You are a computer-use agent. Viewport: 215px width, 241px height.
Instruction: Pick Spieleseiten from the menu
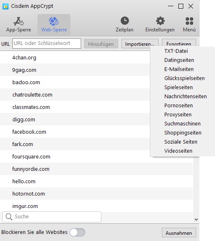tap(182, 87)
